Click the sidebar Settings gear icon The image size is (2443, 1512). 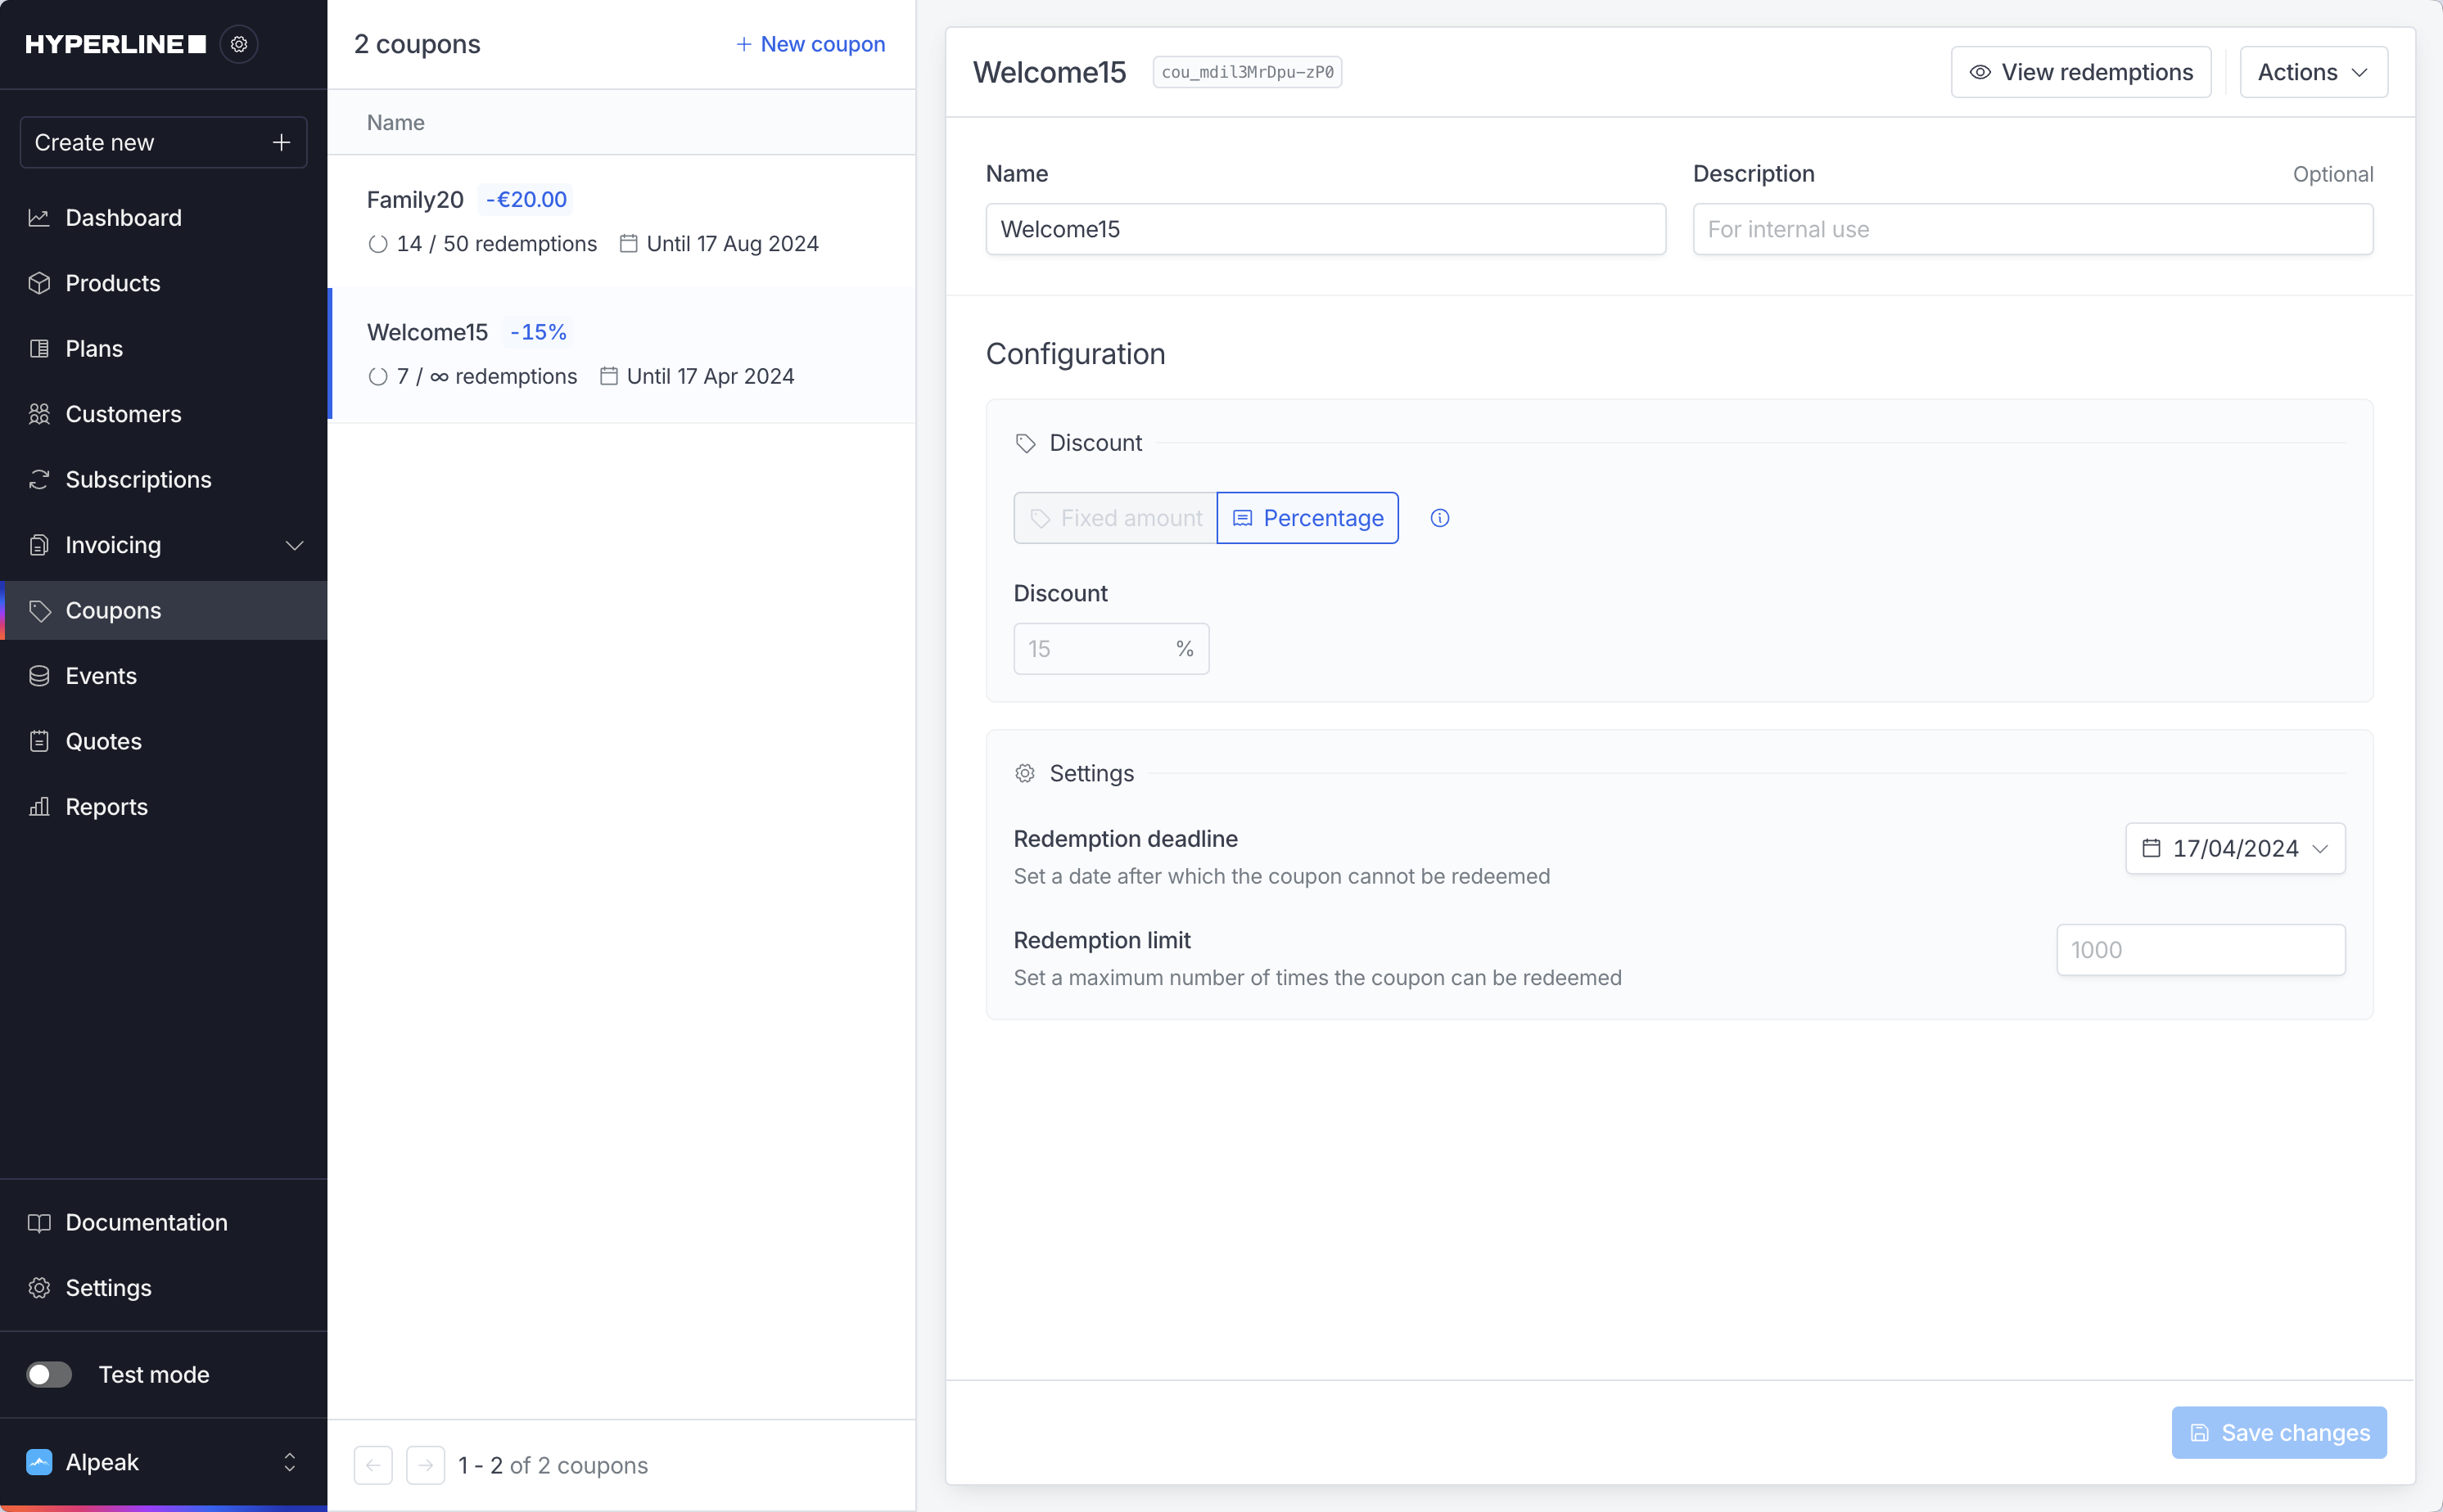click(x=39, y=1288)
